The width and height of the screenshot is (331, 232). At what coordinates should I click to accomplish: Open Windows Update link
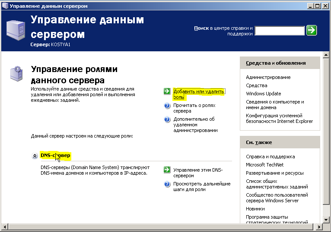coord(264,94)
